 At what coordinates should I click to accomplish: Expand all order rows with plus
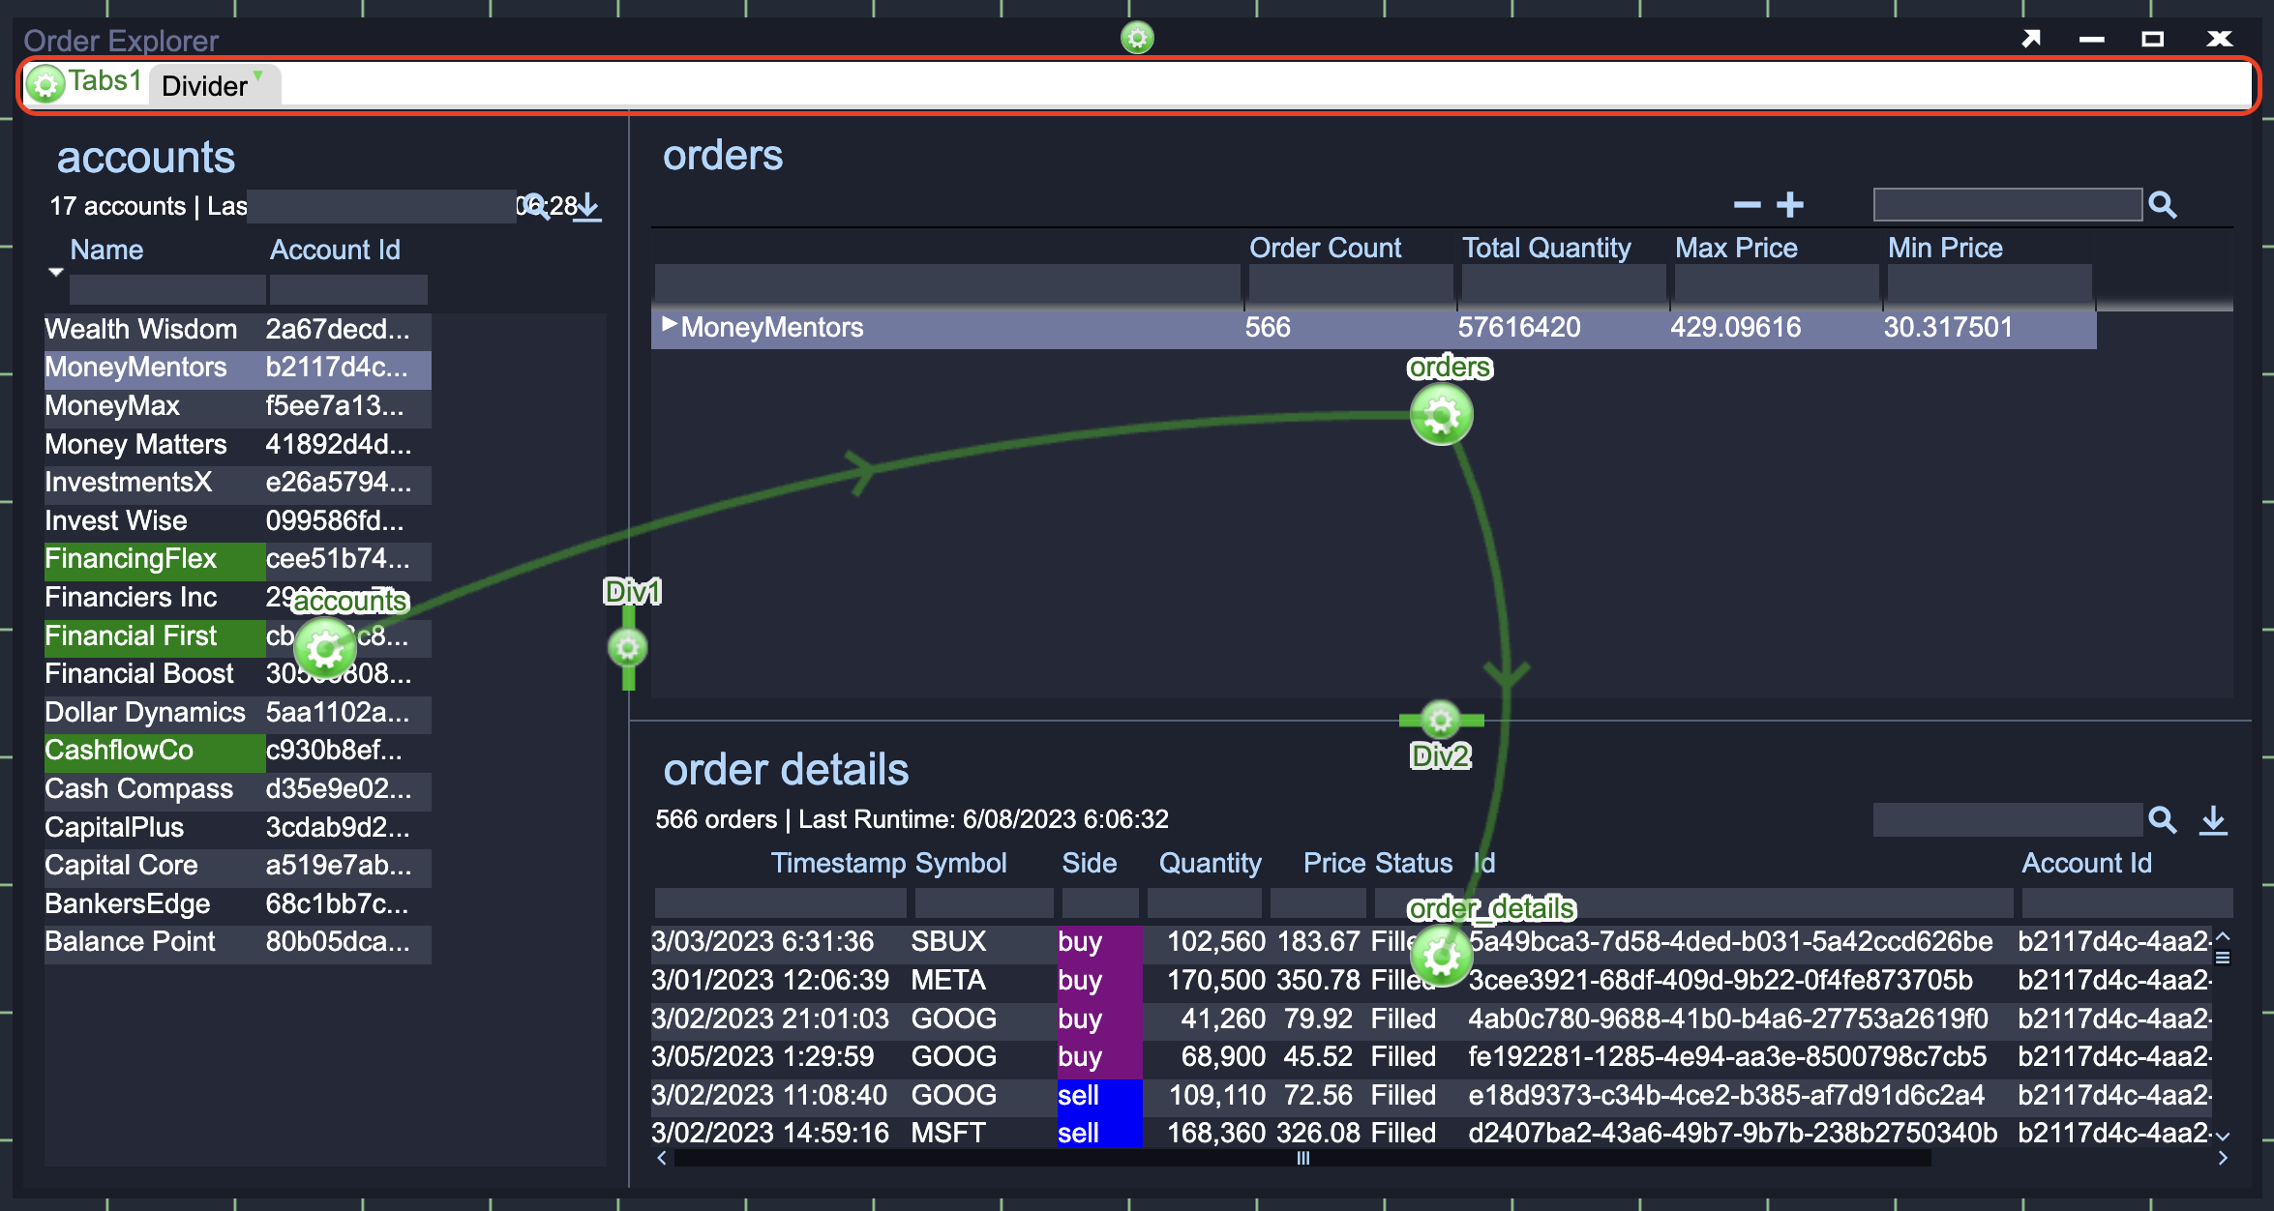click(1790, 205)
